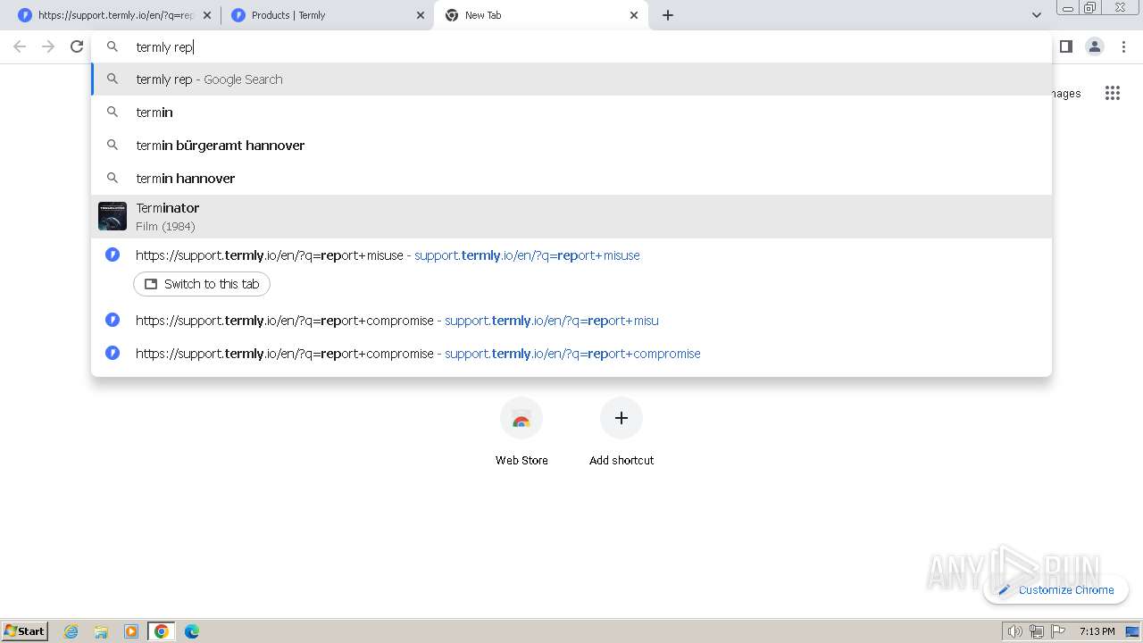Open a new tab with the plus icon
This screenshot has height=643, width=1143.
668,15
